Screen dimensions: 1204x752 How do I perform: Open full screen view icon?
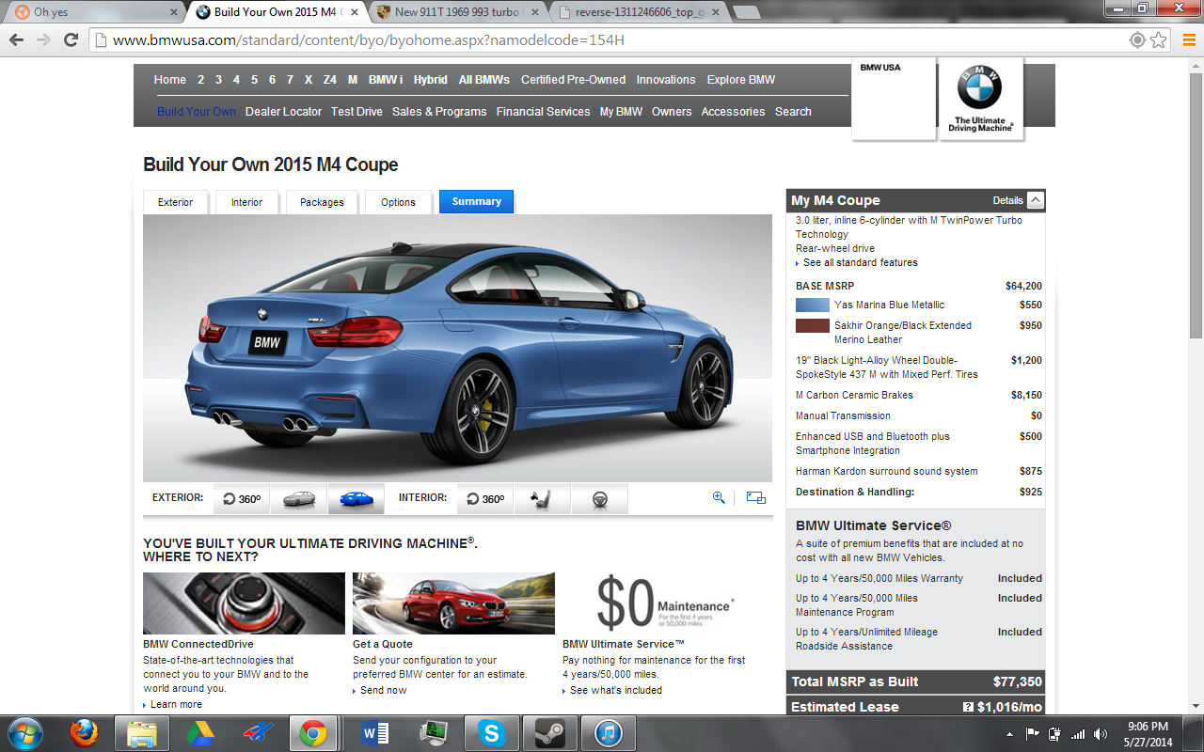(756, 497)
